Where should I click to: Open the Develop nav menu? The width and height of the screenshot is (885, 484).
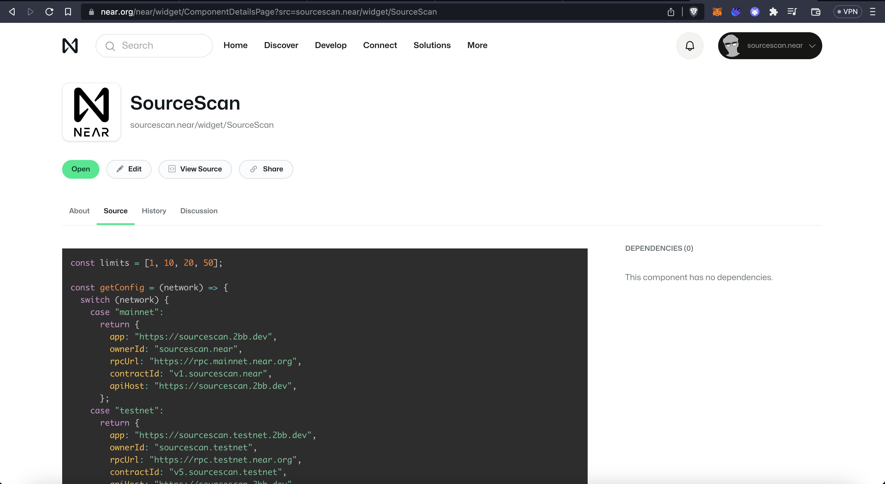coord(330,45)
